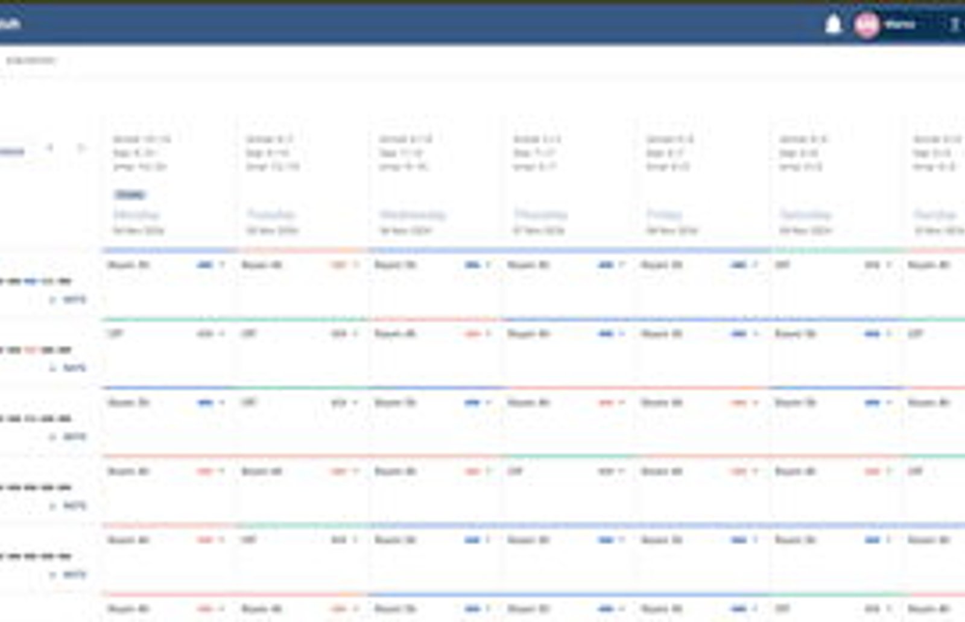
Task: Open Wednesday shift dropdown in first employee row
Action: click(489, 265)
